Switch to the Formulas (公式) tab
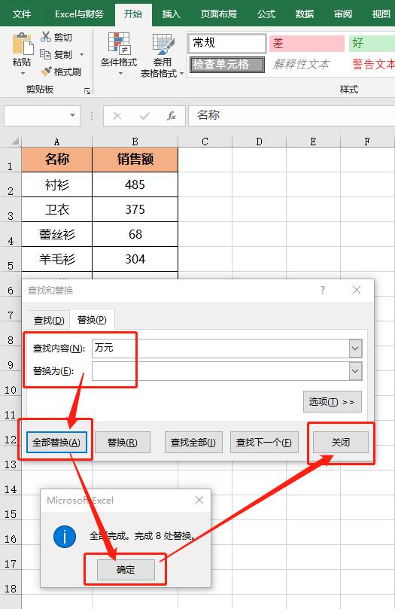The width and height of the screenshot is (395, 609). (x=266, y=14)
